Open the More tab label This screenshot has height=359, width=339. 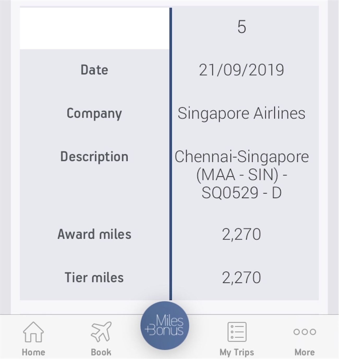click(305, 352)
